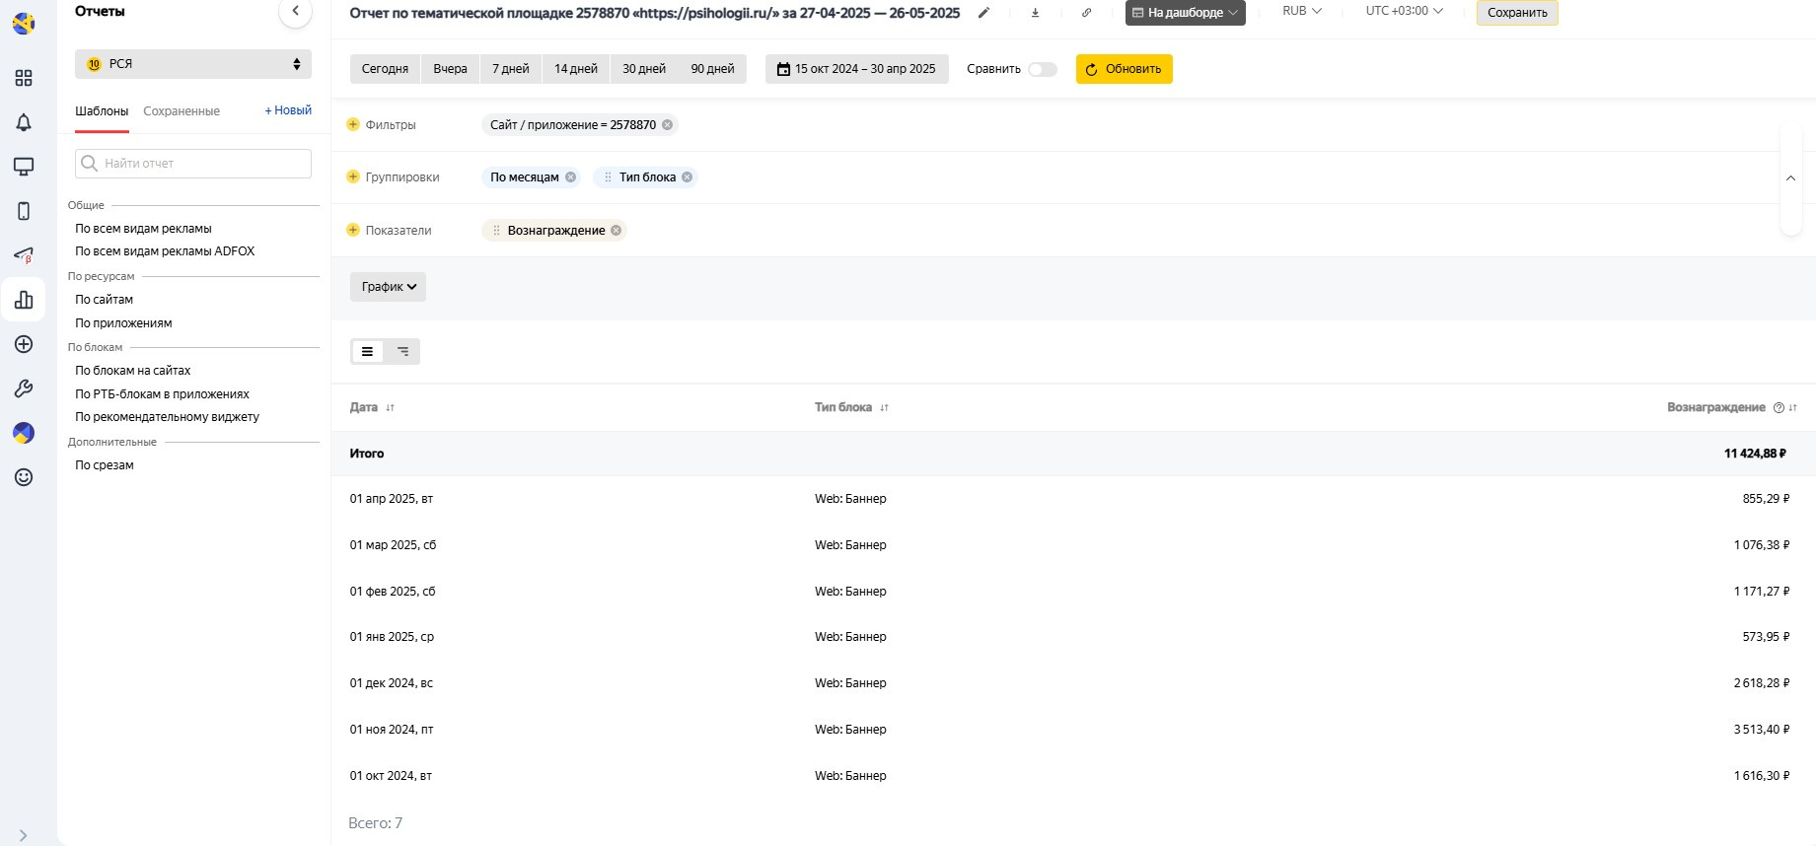
Task: Open the desktop monitor section in sidebar
Action: click(x=24, y=167)
